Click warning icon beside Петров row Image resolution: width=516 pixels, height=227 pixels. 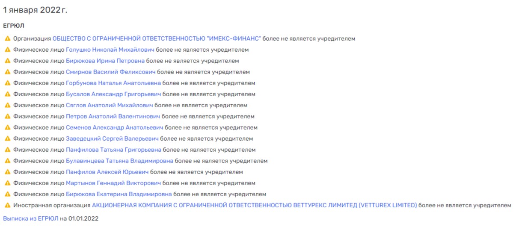tap(7, 116)
